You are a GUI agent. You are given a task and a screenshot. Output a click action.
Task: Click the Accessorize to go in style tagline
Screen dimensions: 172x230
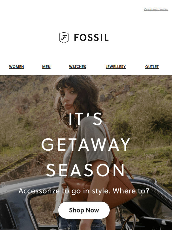click(84, 191)
